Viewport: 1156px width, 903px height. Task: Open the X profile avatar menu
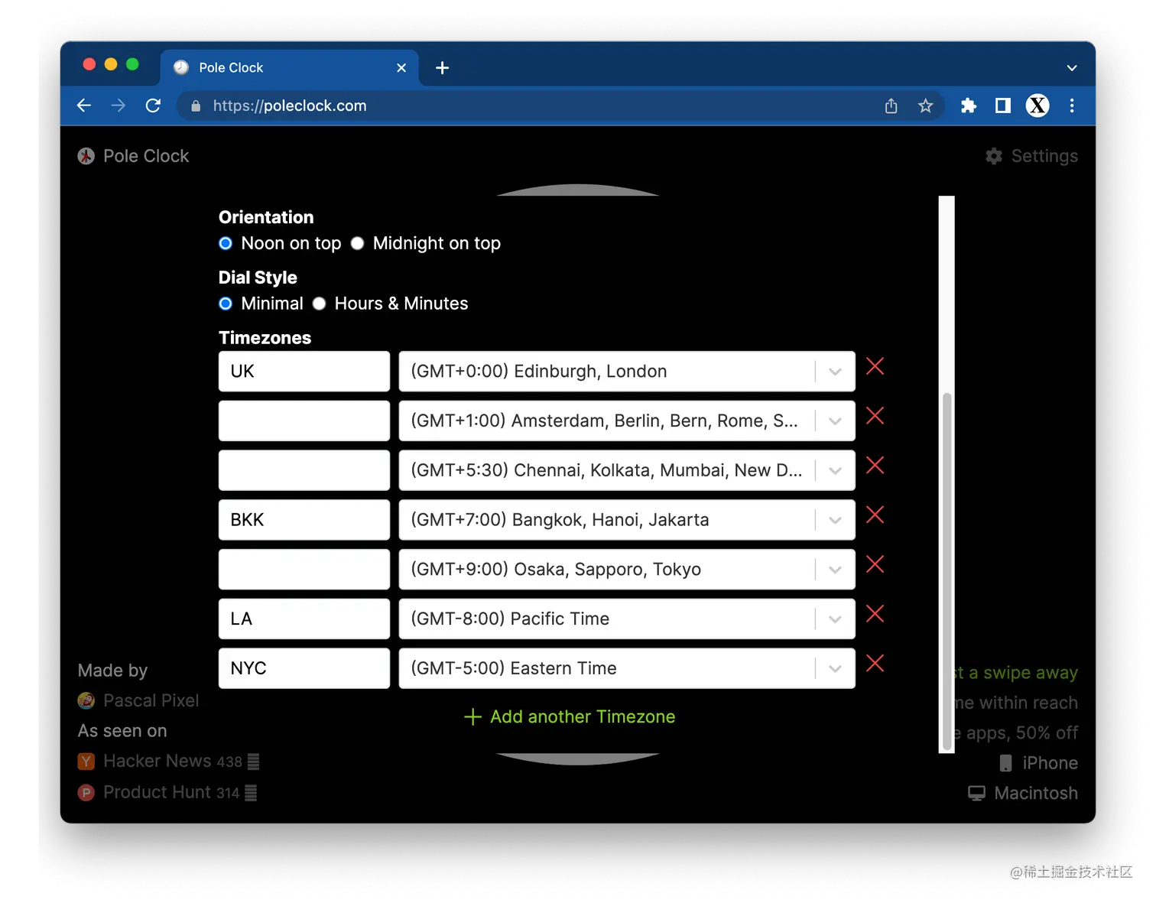(x=1037, y=106)
